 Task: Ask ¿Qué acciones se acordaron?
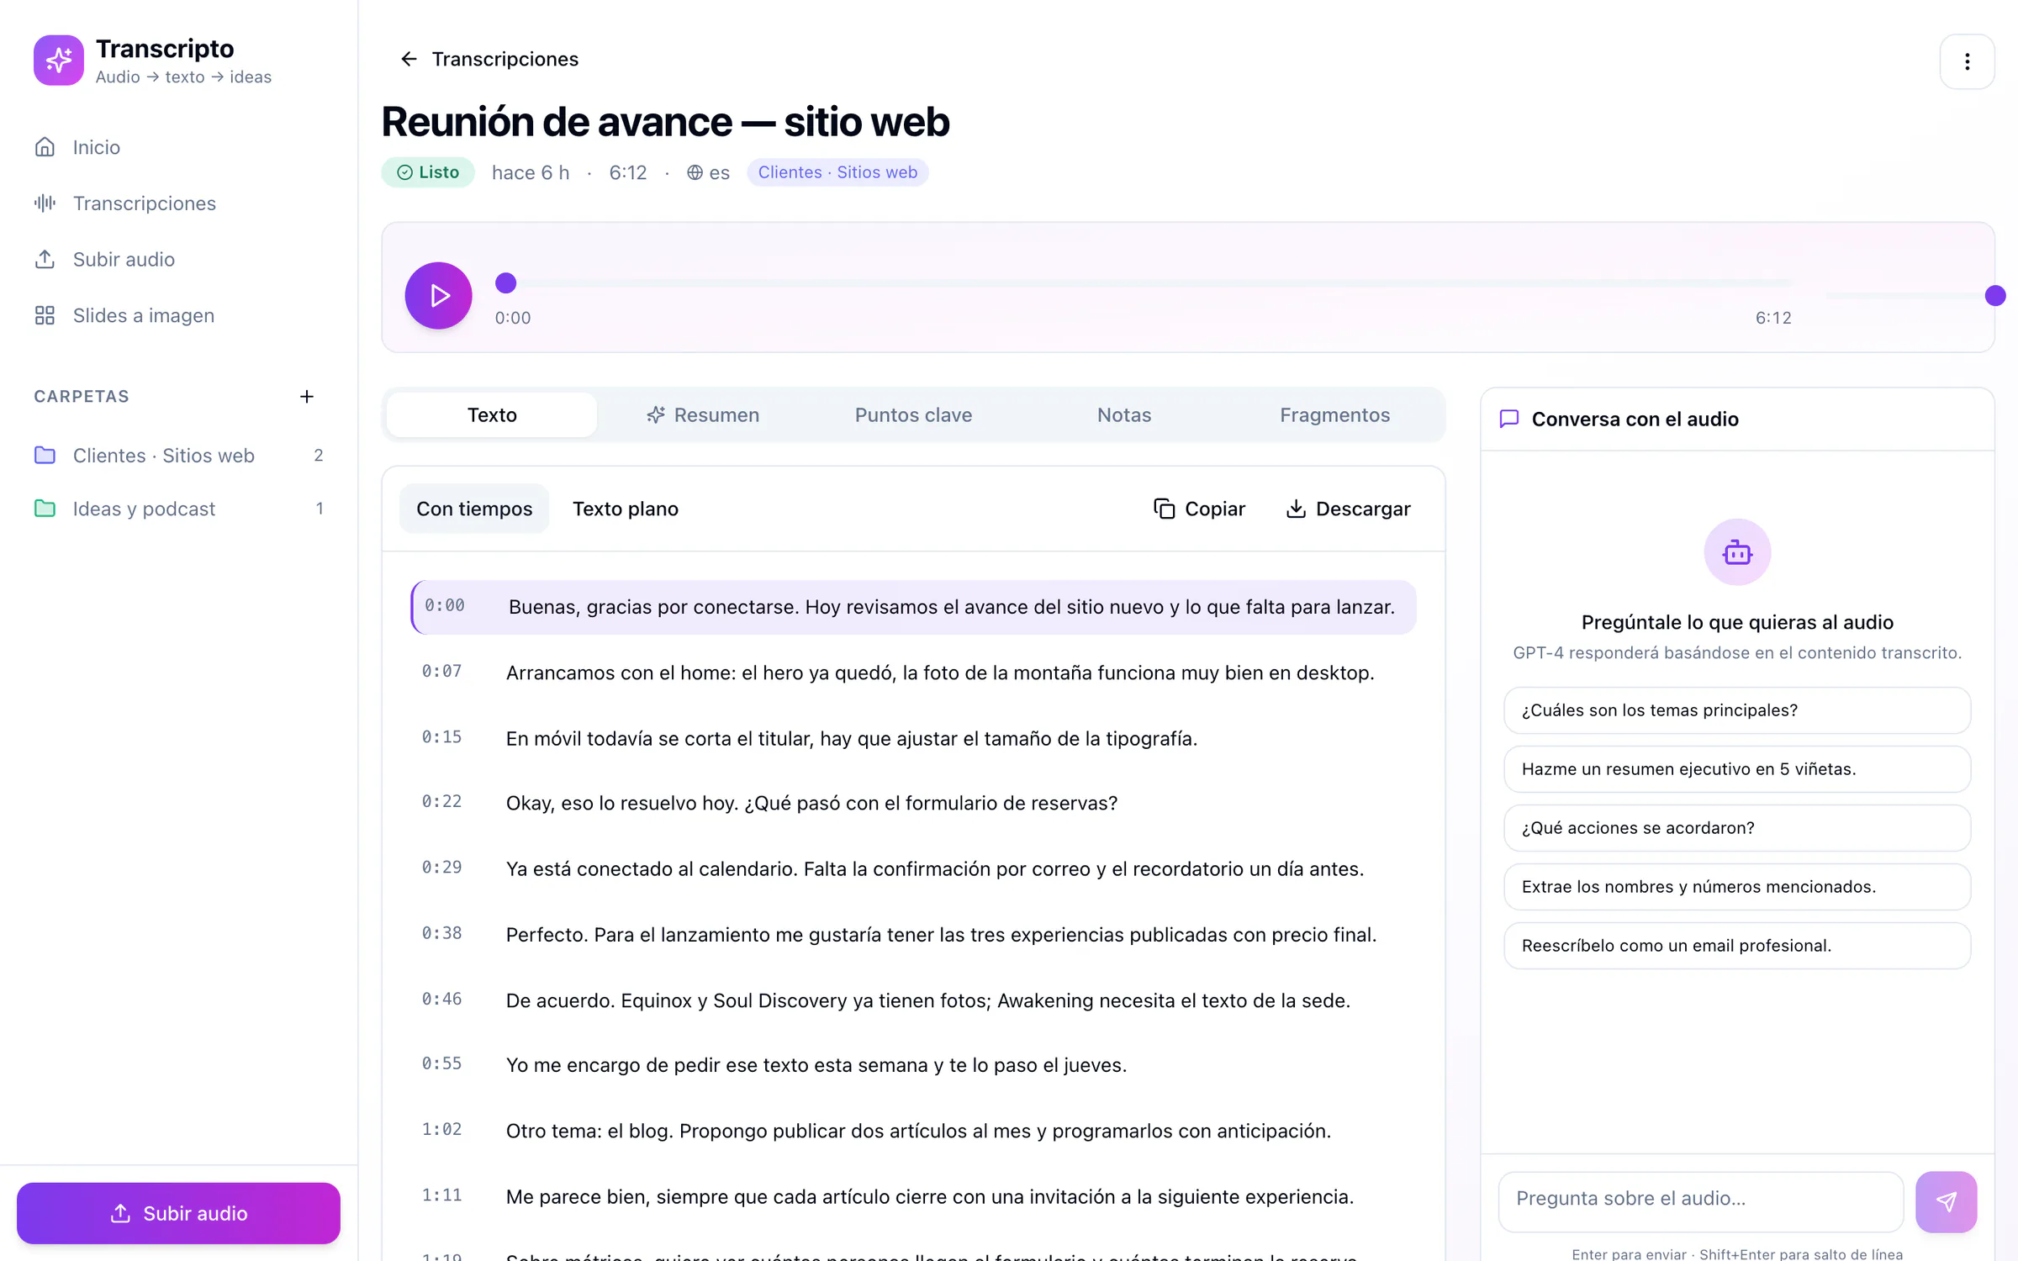(x=1737, y=828)
